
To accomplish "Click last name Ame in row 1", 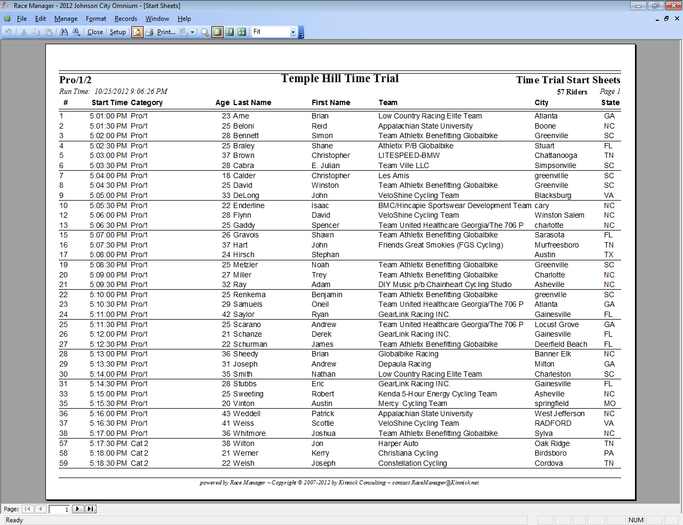I will tap(241, 116).
